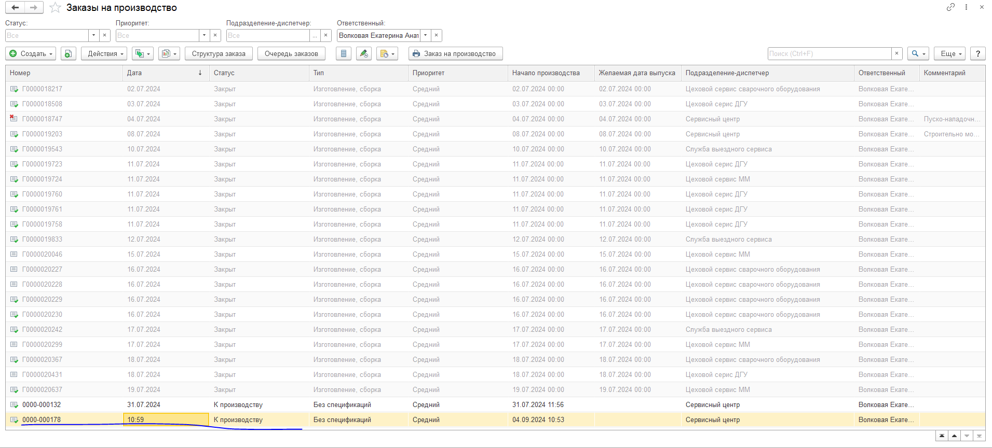Expand the Статус dropdown
The image size is (992, 448).
coord(93,35)
